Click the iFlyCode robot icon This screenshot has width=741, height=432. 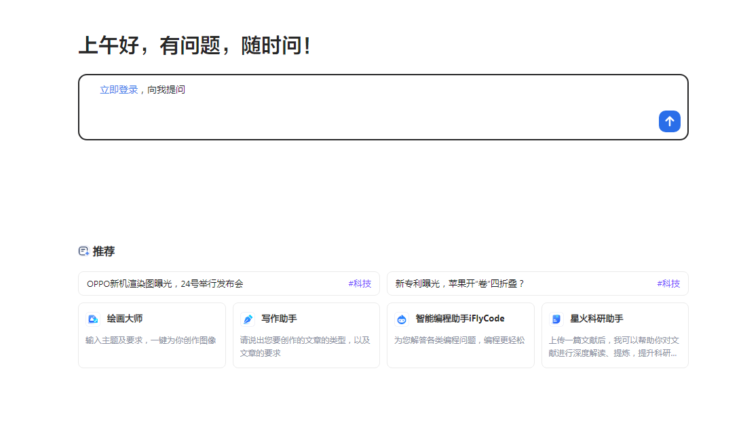coord(402,318)
